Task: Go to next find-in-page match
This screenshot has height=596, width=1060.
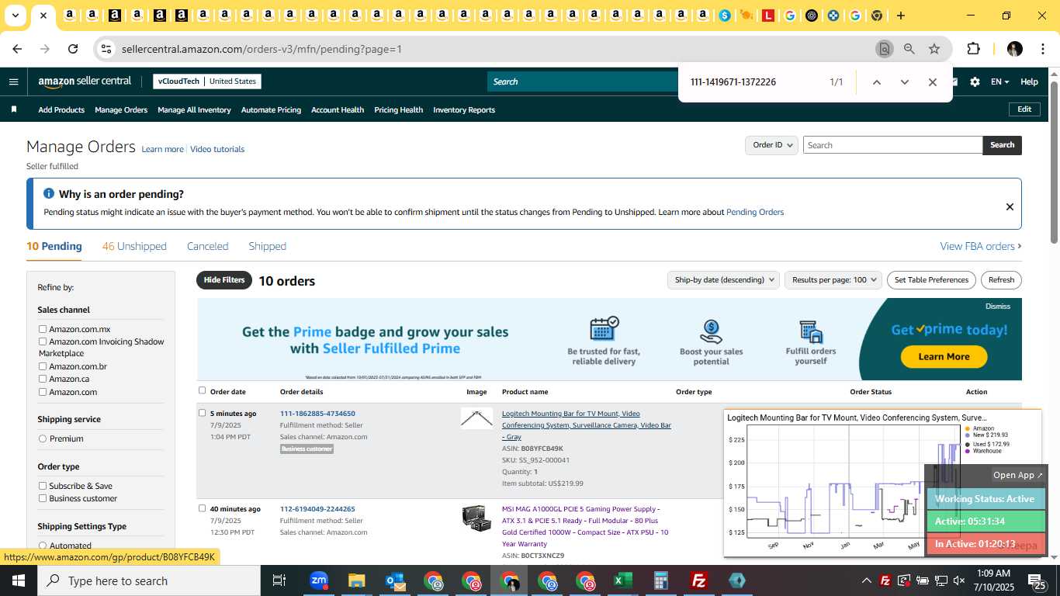Action: [x=904, y=82]
